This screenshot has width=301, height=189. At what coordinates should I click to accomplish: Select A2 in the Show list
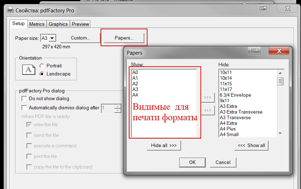pos(135,84)
